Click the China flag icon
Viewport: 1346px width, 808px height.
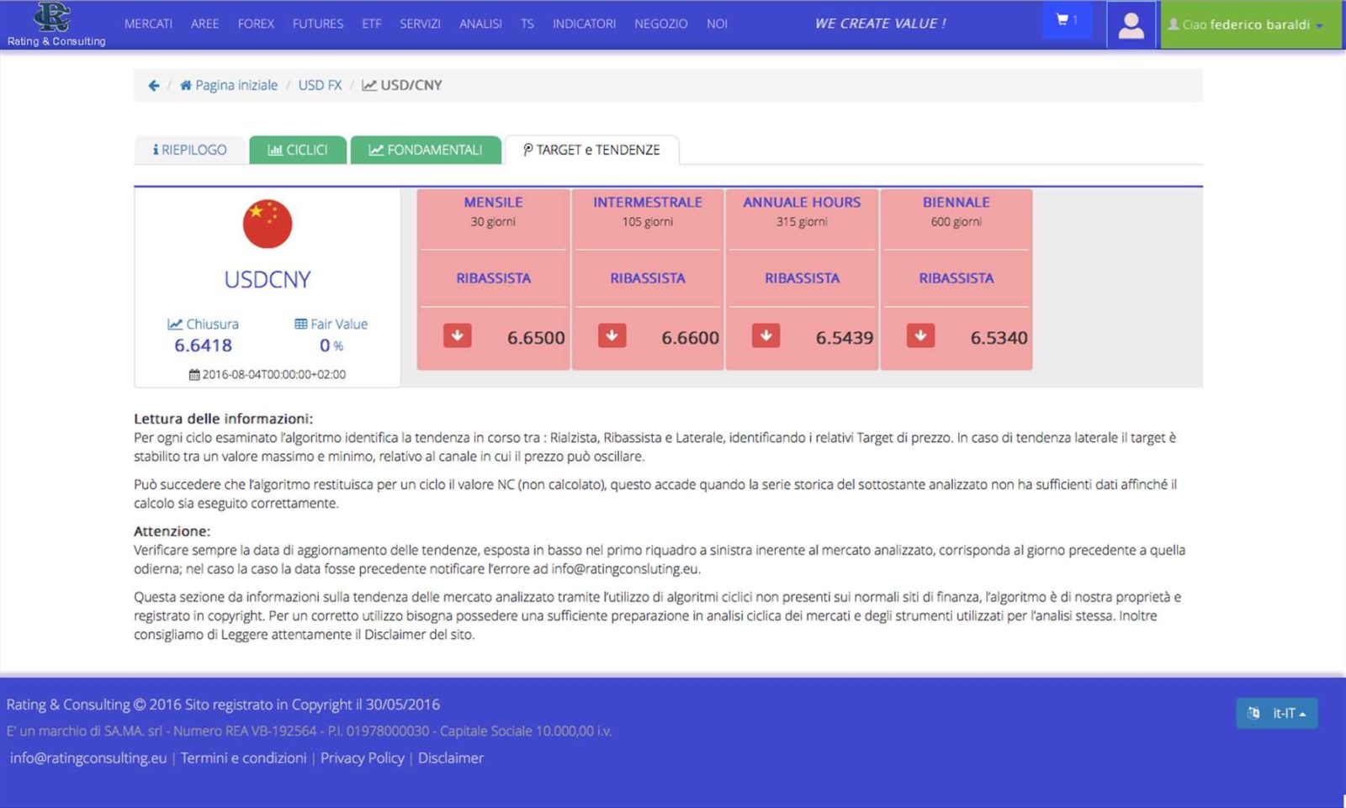click(x=267, y=224)
